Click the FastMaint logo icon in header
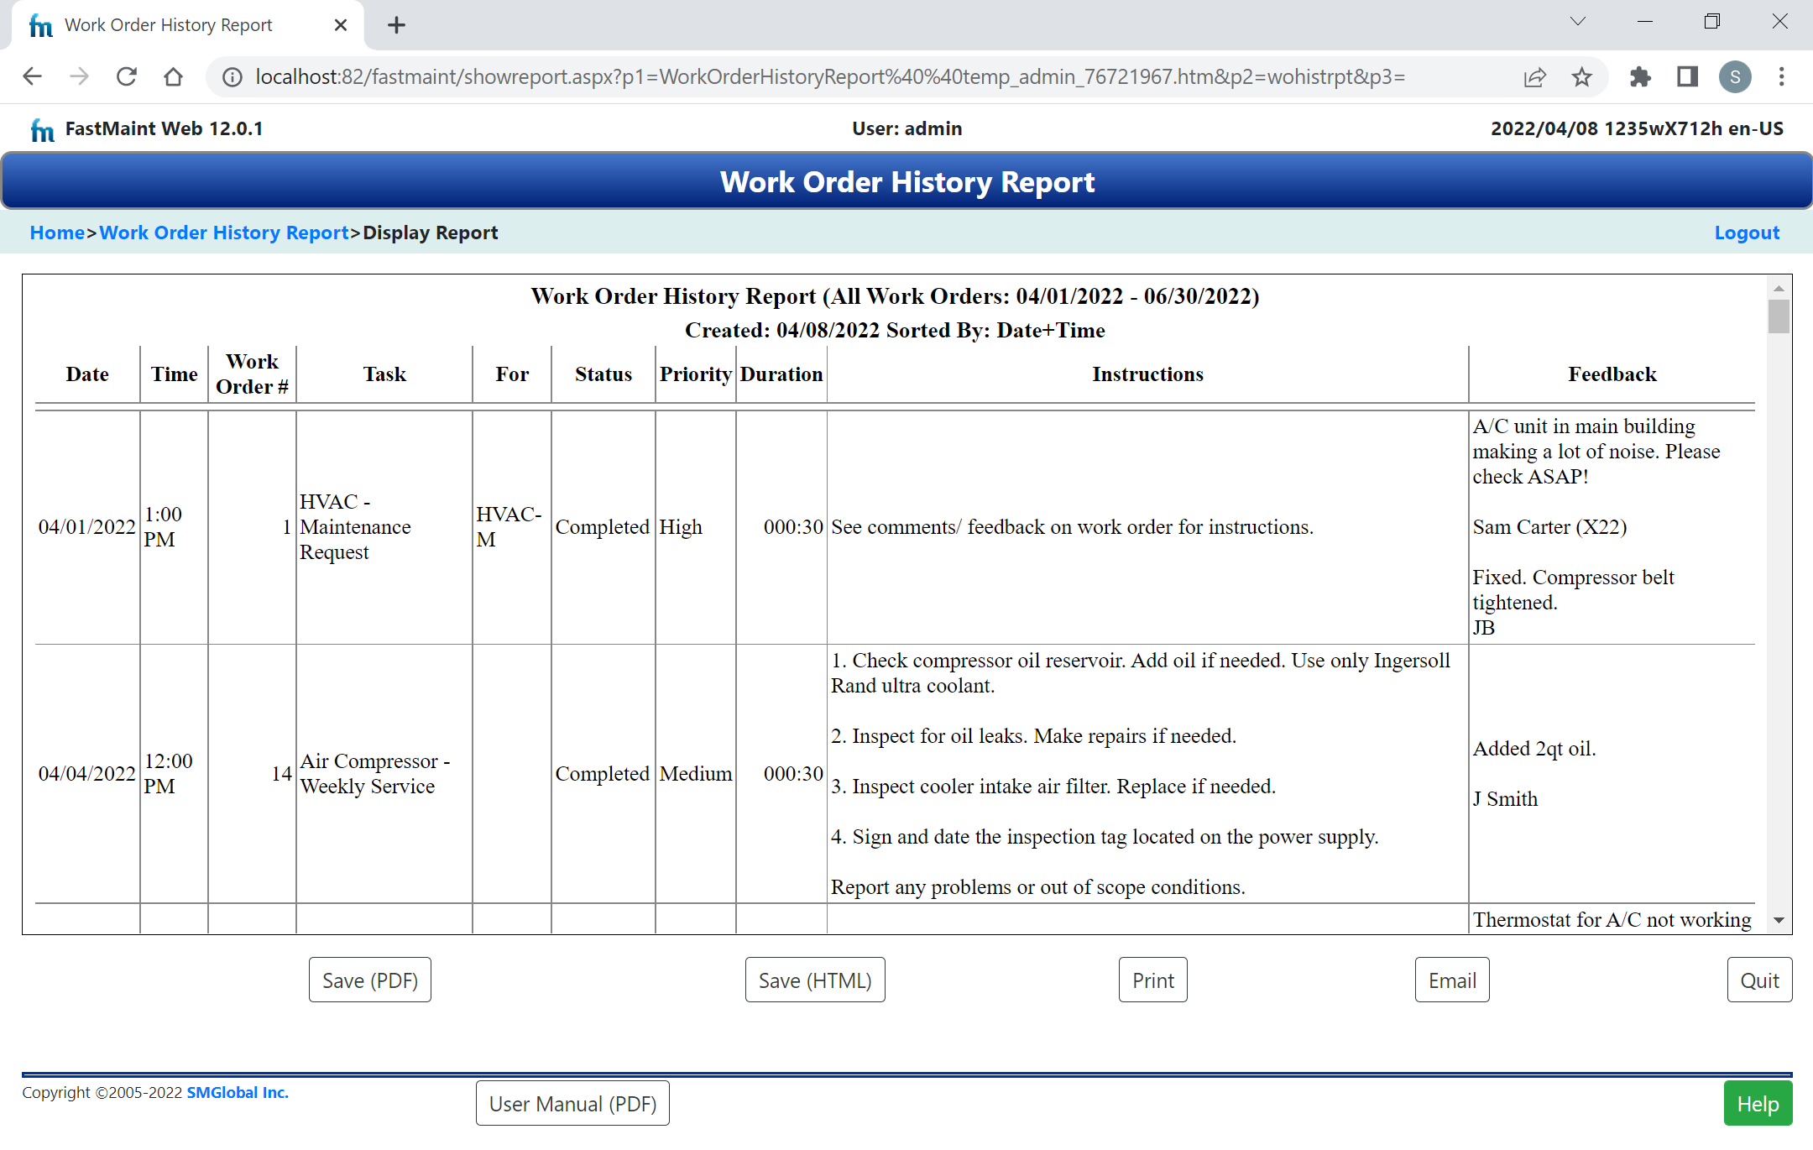Viewport: 1813px width, 1150px height. tap(42, 130)
